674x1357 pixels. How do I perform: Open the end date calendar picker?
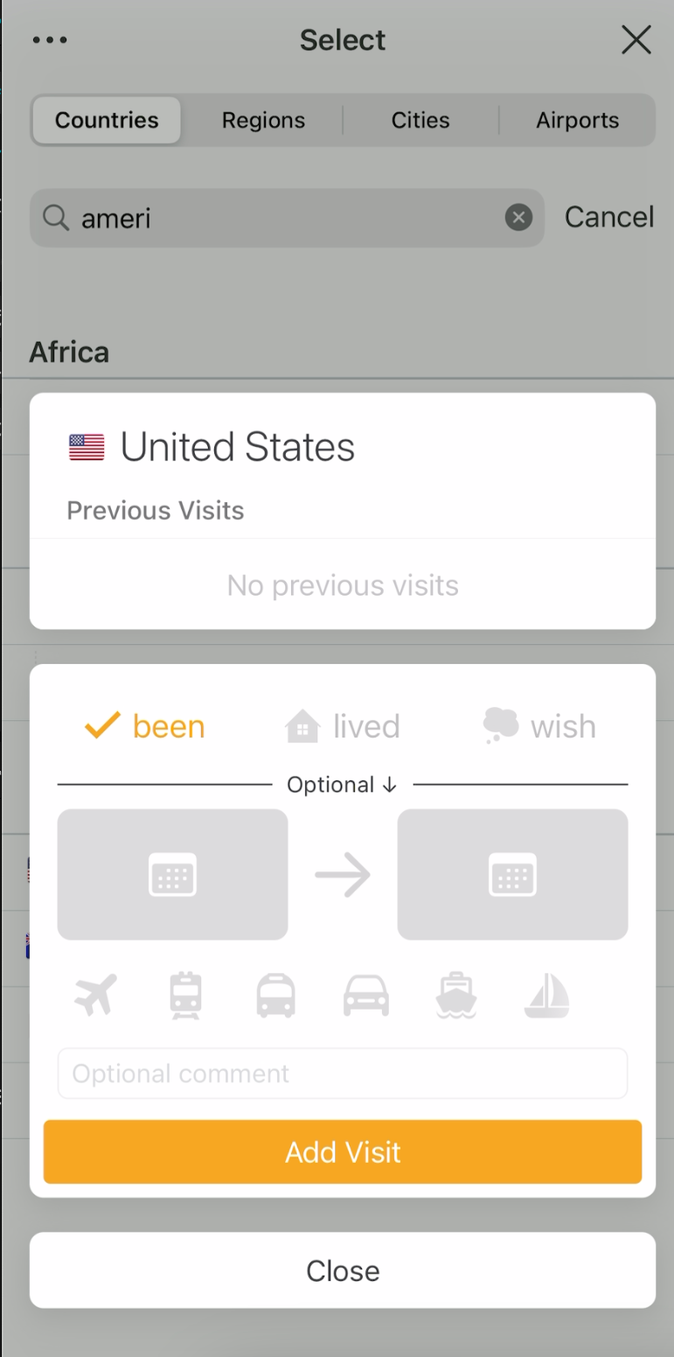[x=512, y=874]
